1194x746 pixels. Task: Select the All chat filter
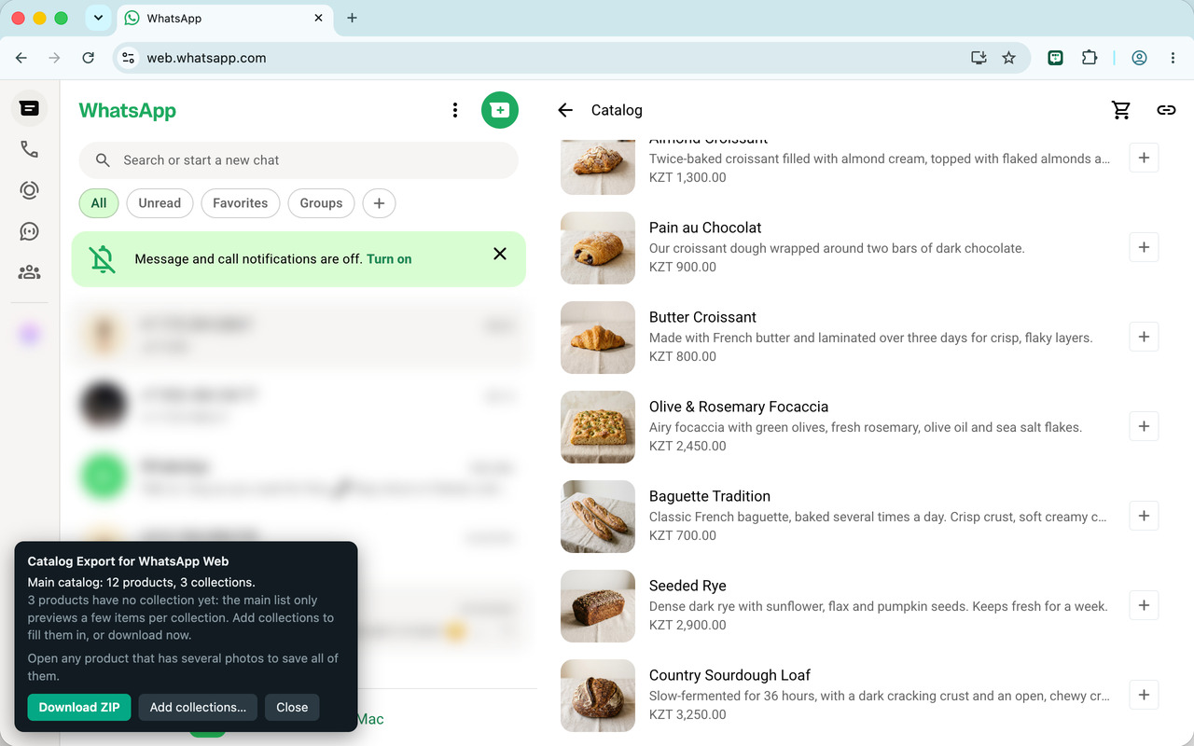[99, 203]
